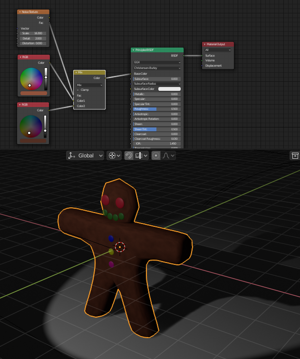
Task: Select the blue button on gingerbread chest
Action: (x=111, y=239)
